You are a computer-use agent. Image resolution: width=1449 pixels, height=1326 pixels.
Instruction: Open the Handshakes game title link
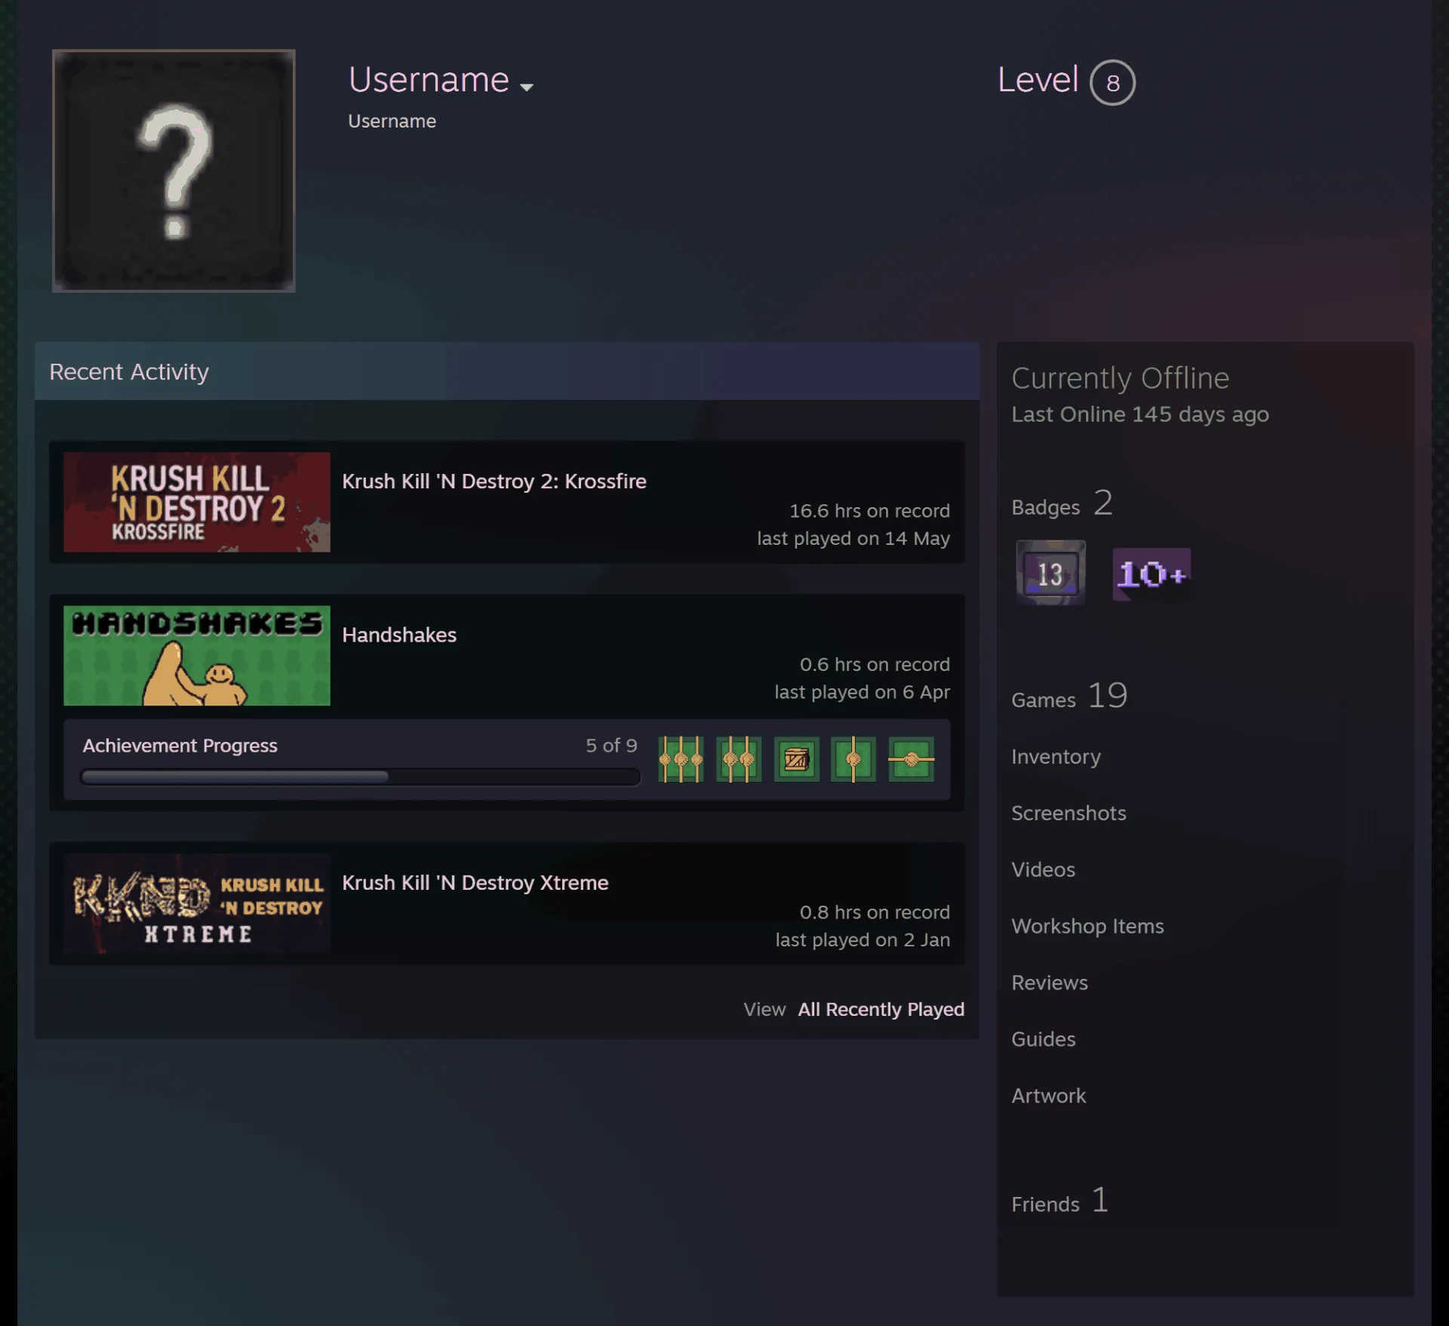click(x=399, y=635)
